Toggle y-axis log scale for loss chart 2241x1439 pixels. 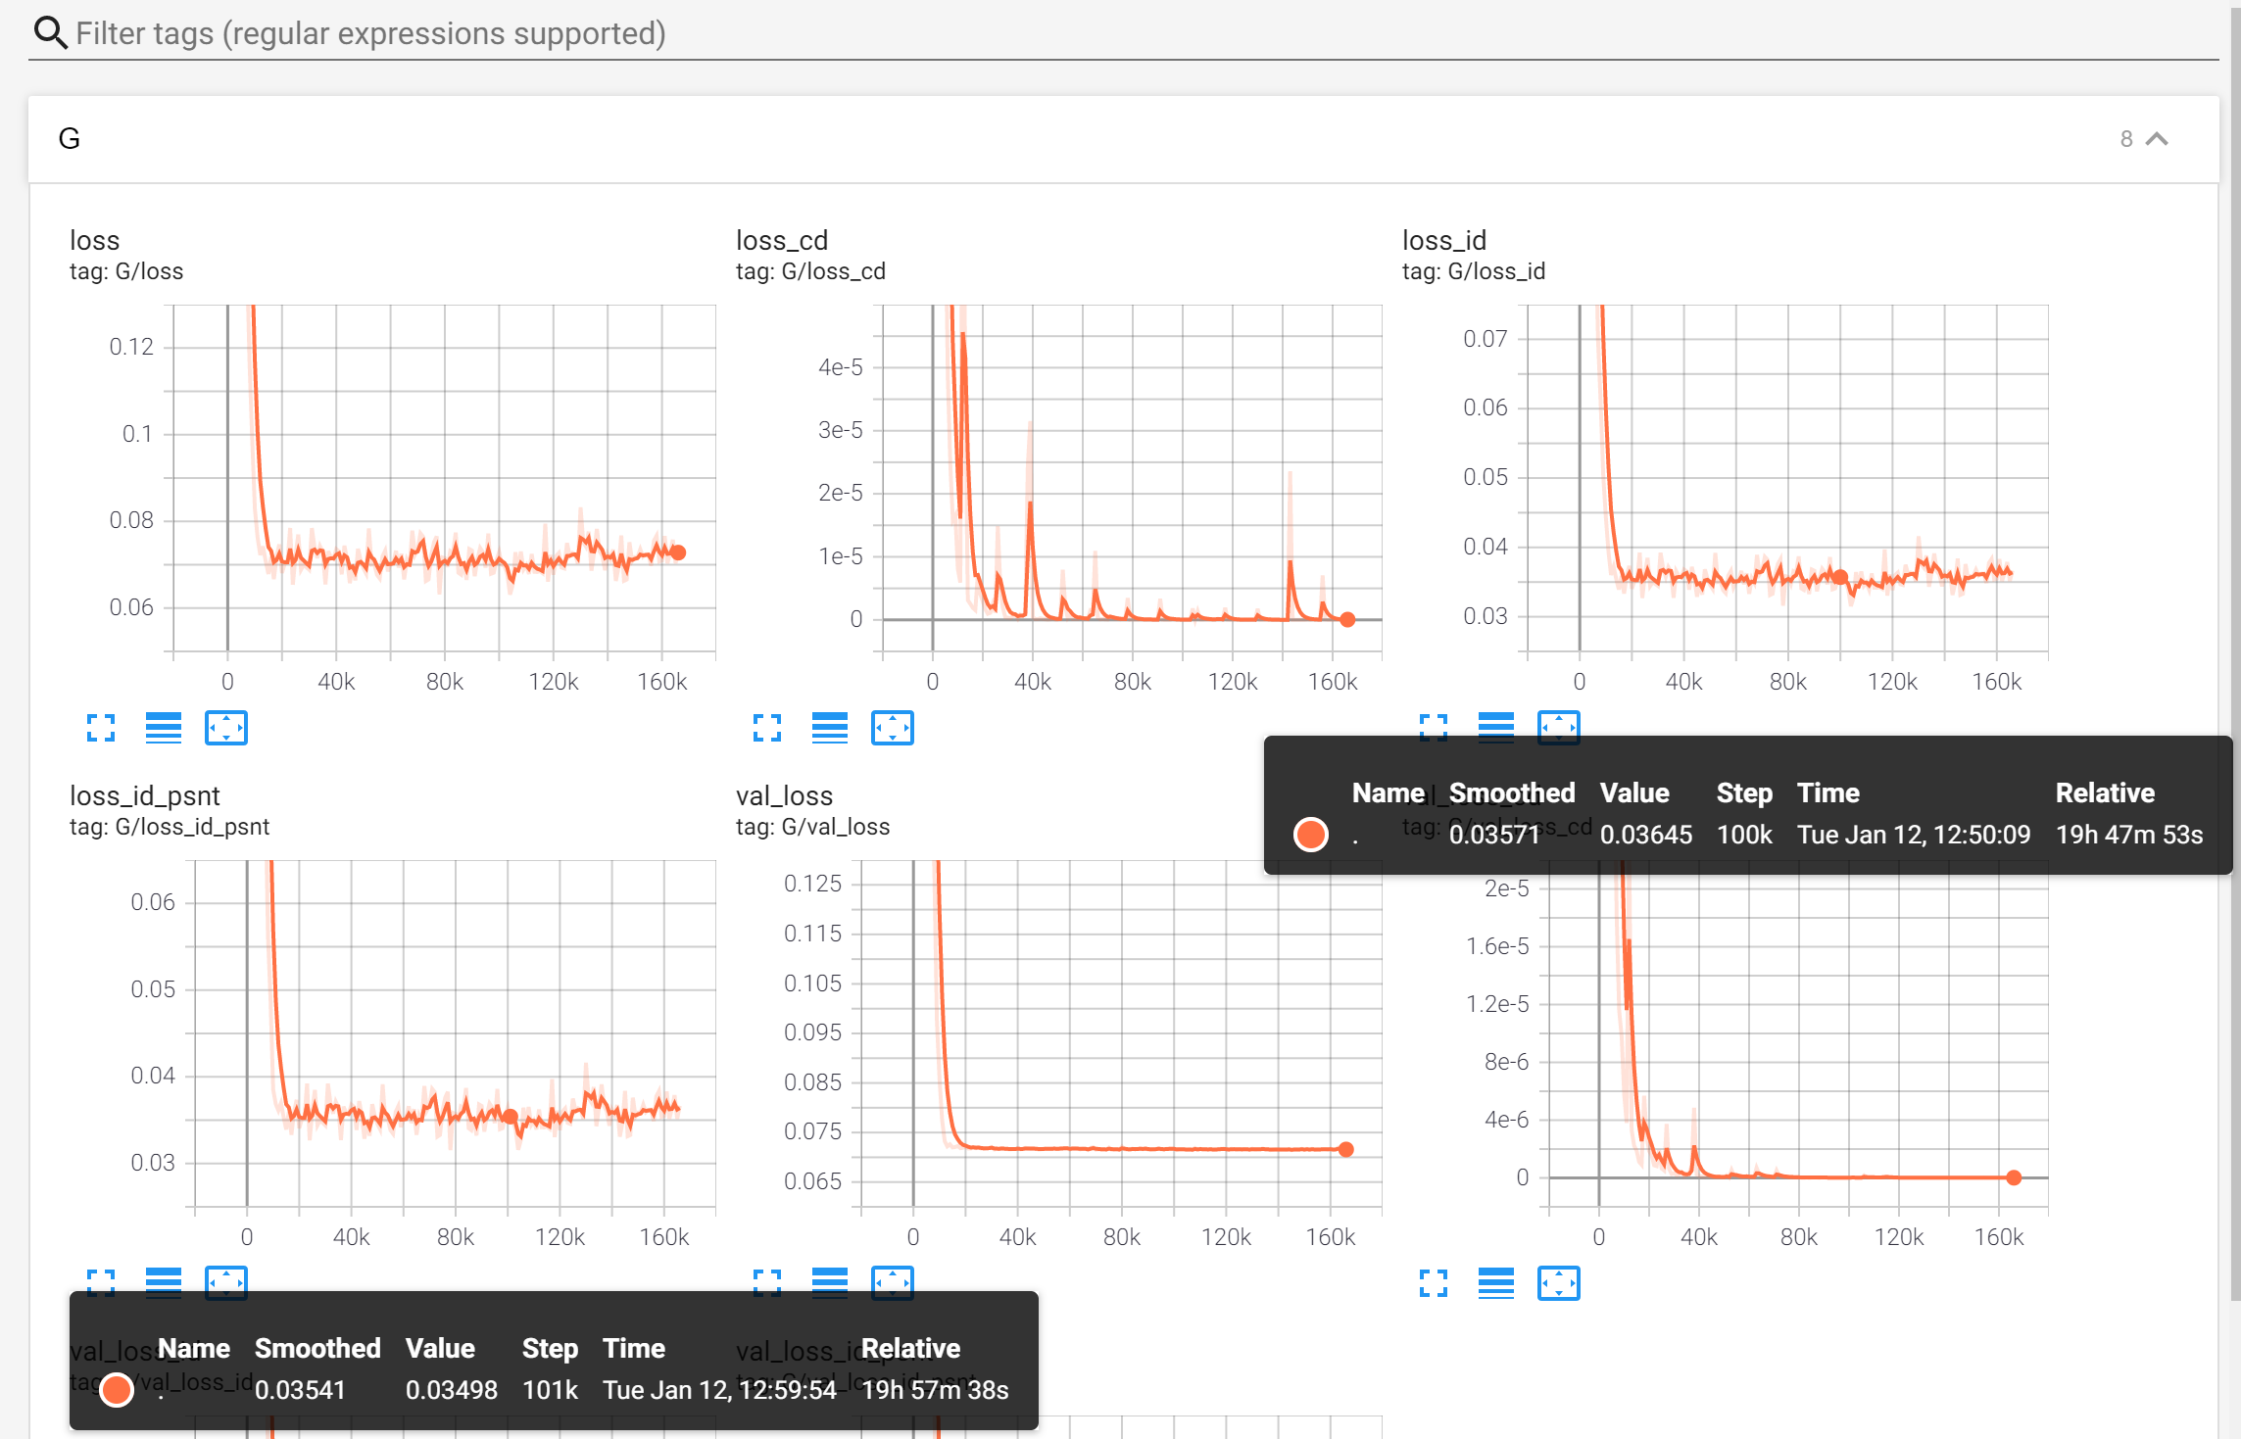(164, 728)
